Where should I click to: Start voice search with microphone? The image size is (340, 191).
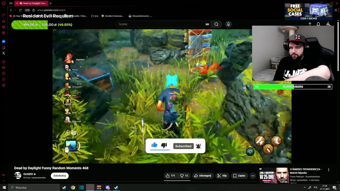coord(228,24)
